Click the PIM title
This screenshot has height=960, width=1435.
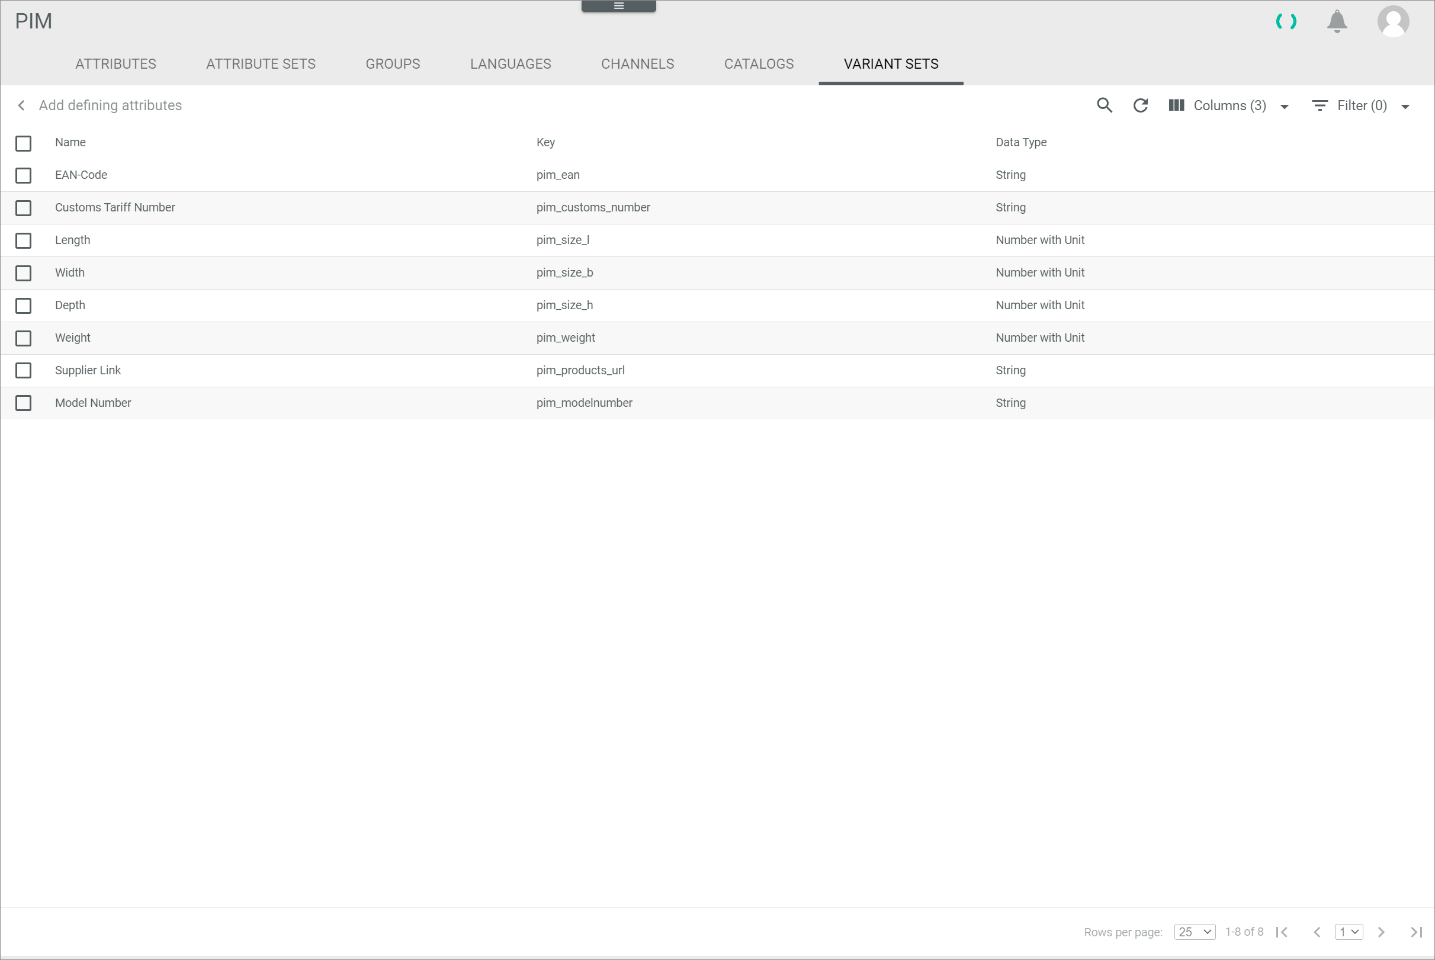(x=34, y=21)
